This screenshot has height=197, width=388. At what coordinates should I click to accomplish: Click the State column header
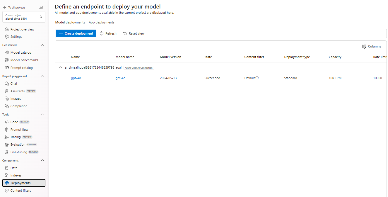(x=208, y=57)
